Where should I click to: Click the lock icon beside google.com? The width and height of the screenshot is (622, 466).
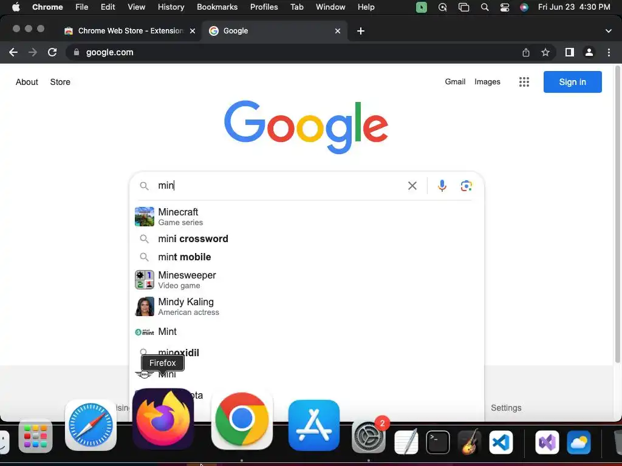tap(77, 52)
